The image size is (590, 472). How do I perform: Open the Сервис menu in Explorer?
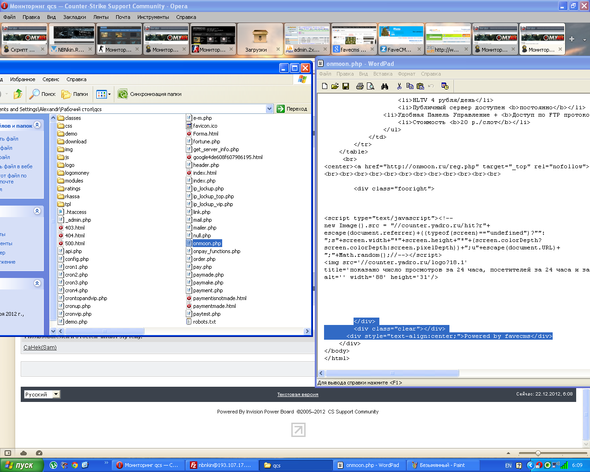coord(51,79)
